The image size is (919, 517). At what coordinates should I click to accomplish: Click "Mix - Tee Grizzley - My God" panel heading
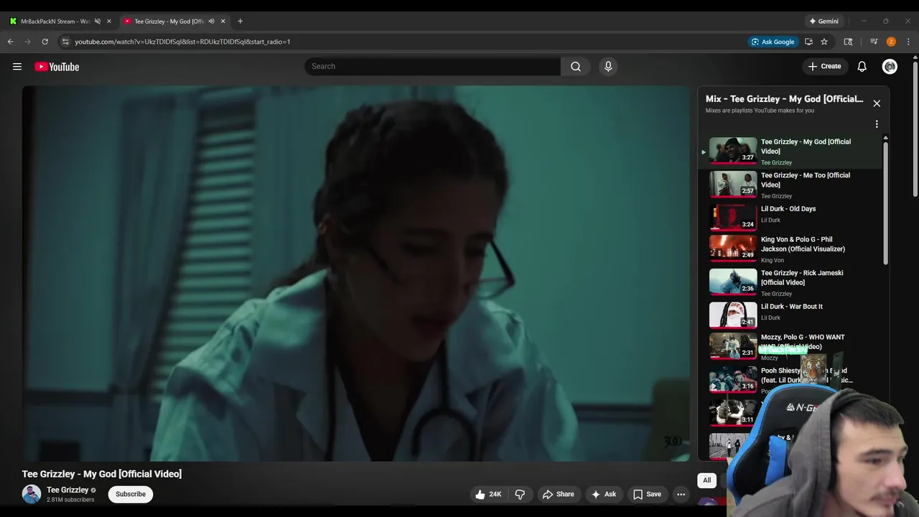[x=784, y=99]
